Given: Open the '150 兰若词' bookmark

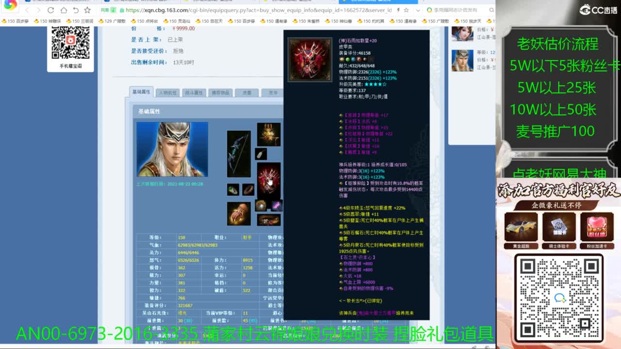Looking at the screenshot, I should click(x=80, y=21).
